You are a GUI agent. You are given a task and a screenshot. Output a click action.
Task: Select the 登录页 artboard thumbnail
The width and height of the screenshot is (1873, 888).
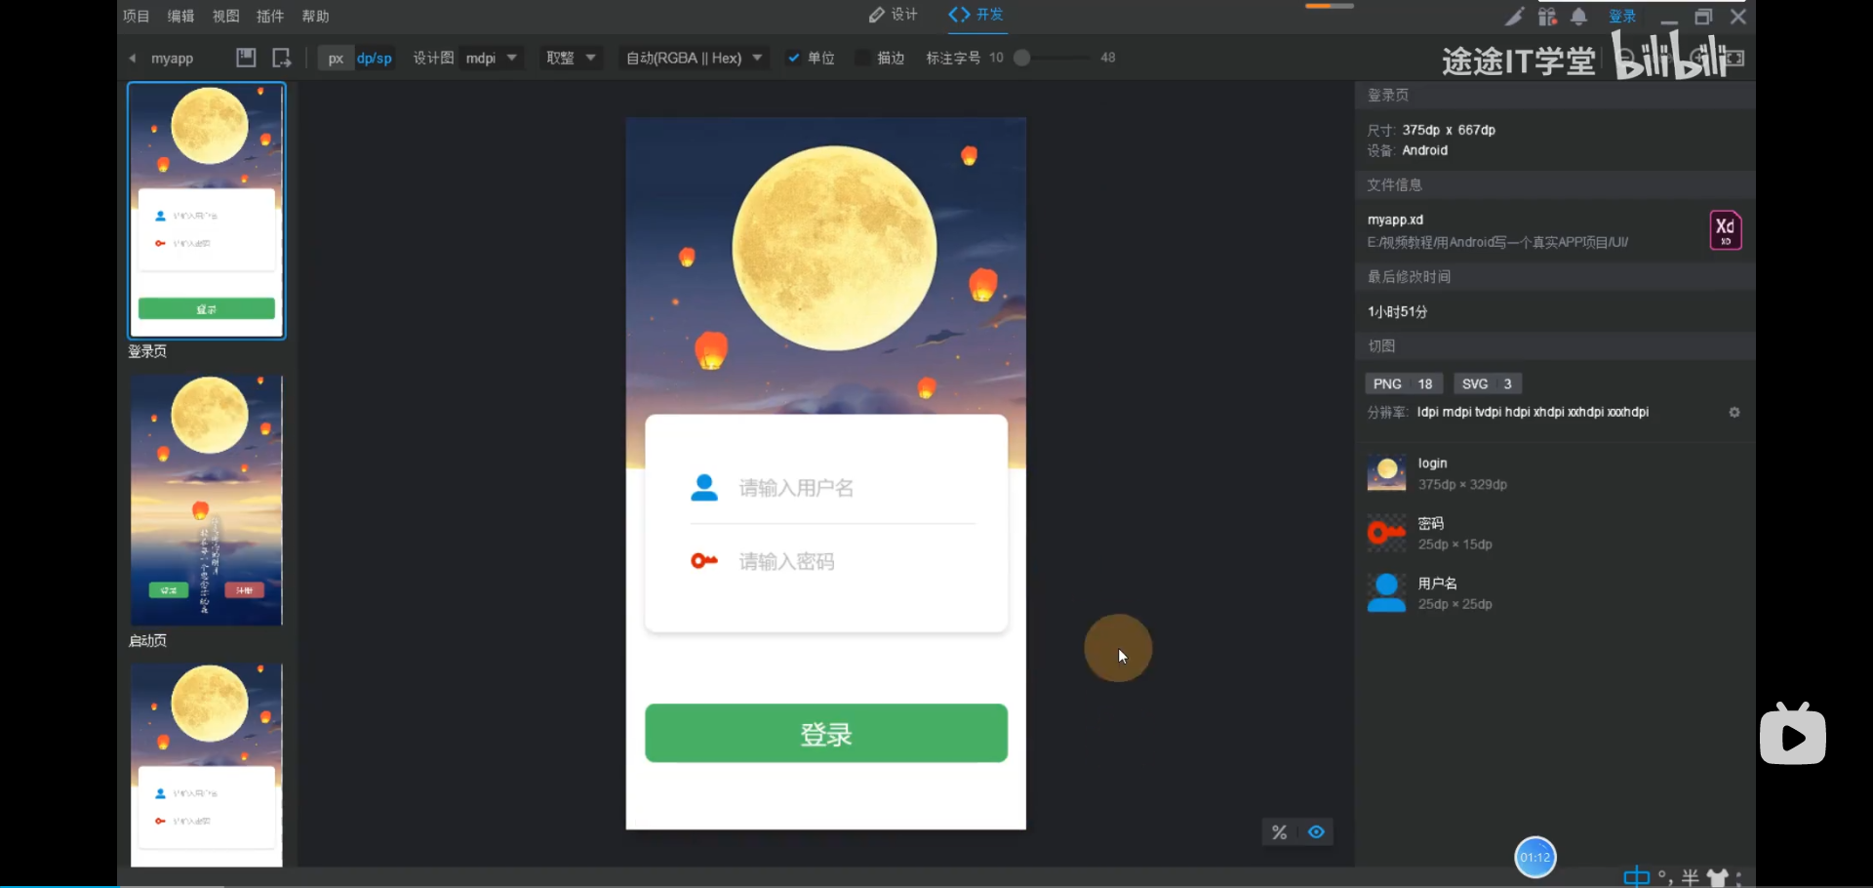207,211
